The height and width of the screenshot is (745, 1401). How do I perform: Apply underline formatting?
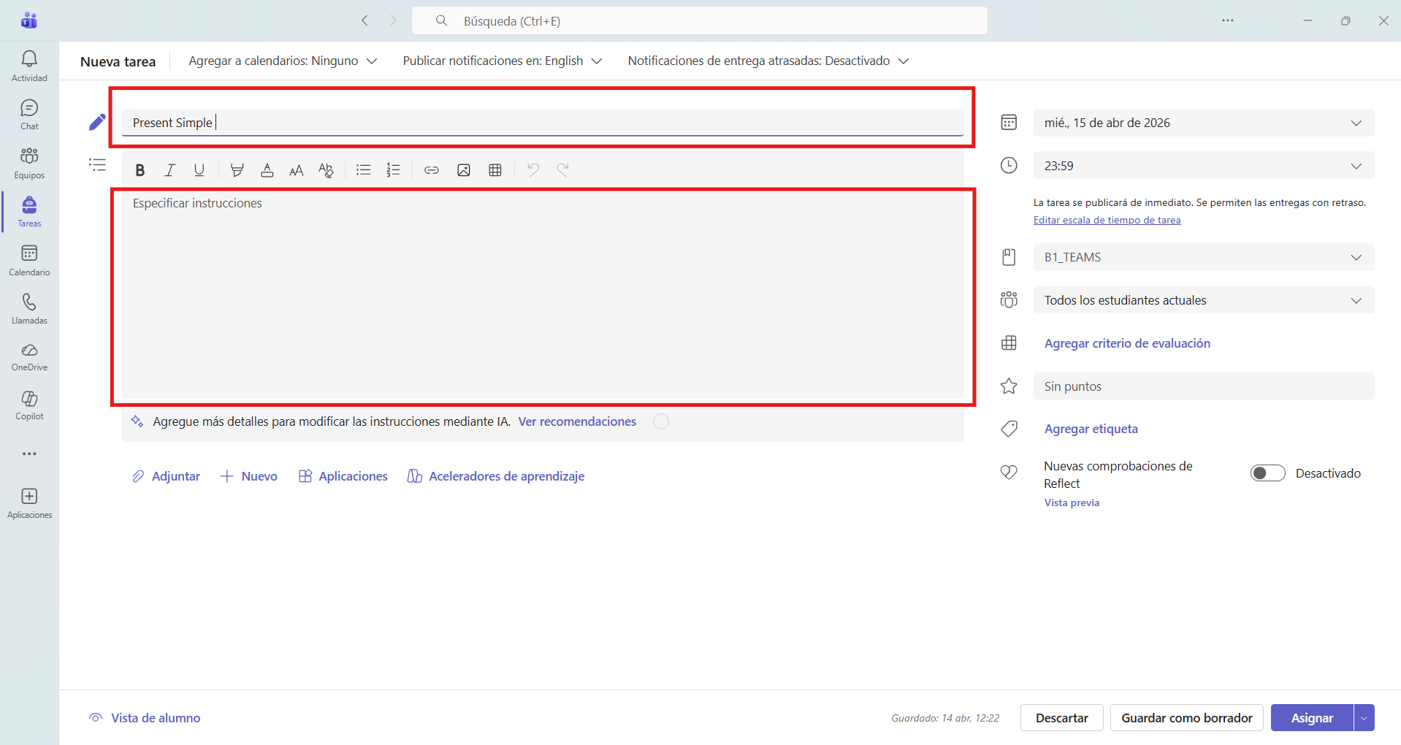coord(199,170)
